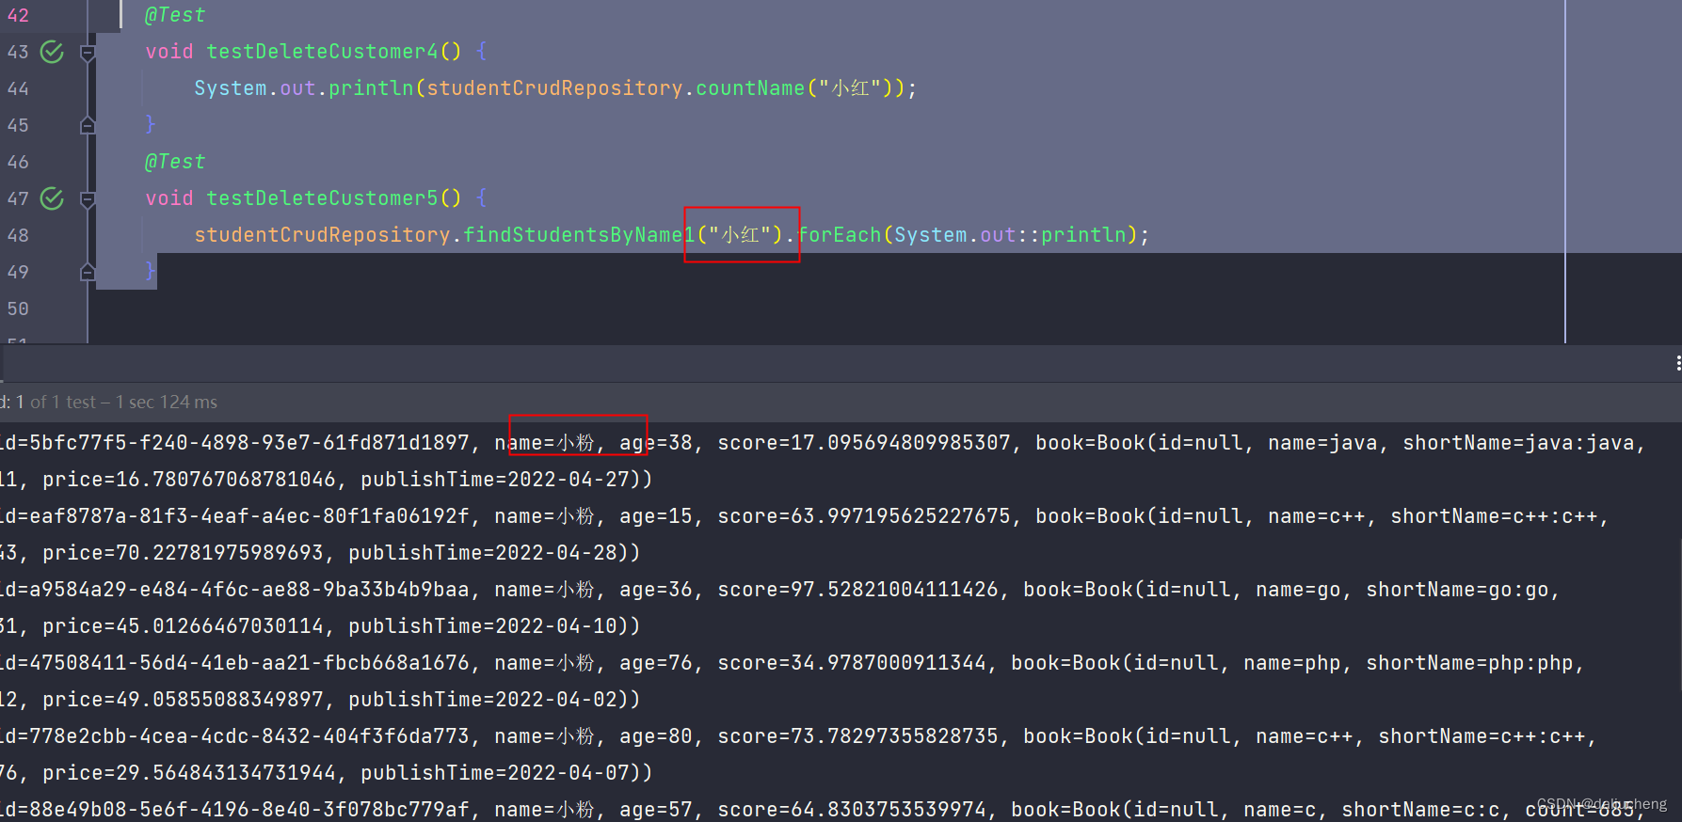Screen dimensions: 1682x822
Task: Run testDeleteCustomer5 via its green gutter icon
Action: click(x=53, y=198)
